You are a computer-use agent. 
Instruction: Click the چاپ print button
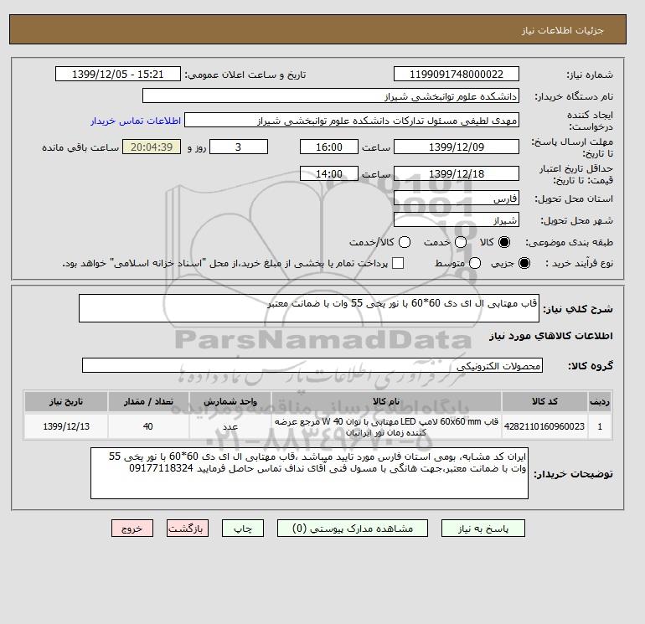pyautogui.click(x=243, y=529)
